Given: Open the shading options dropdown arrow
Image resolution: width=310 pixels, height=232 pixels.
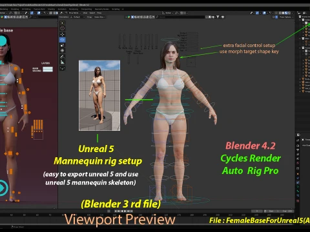Looking at the screenshot, I should tap(292, 13).
